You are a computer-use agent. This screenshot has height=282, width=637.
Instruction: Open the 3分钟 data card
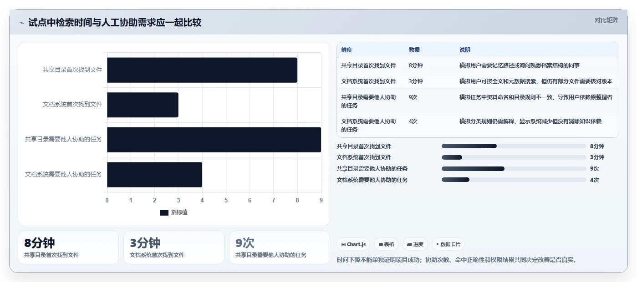coord(174,247)
